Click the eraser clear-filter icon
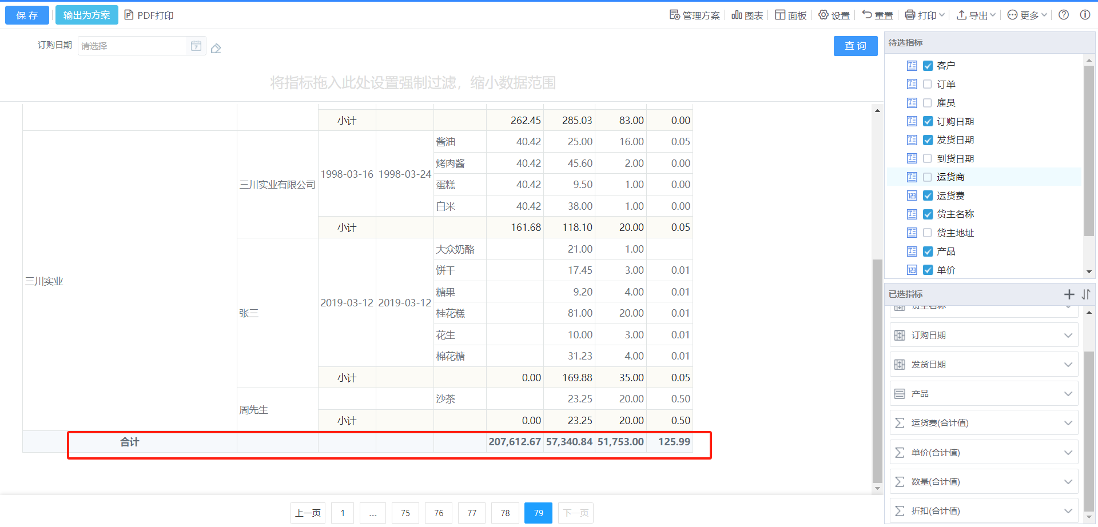This screenshot has width=1098, height=527. (x=216, y=49)
